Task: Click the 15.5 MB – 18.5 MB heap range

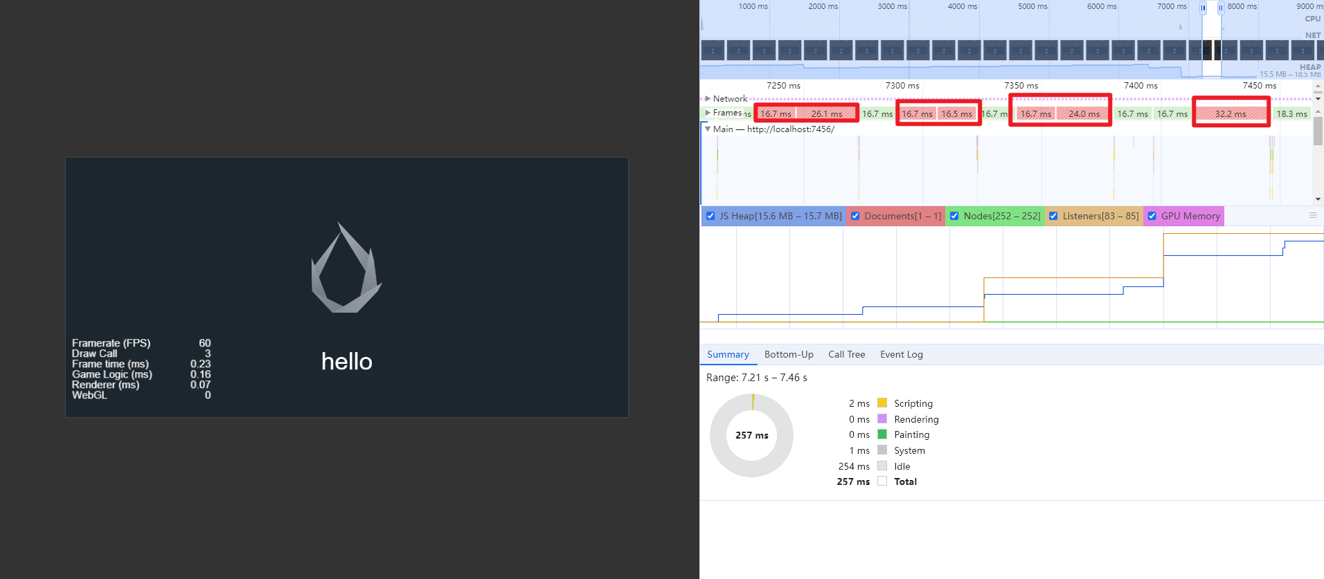Action: (1290, 74)
